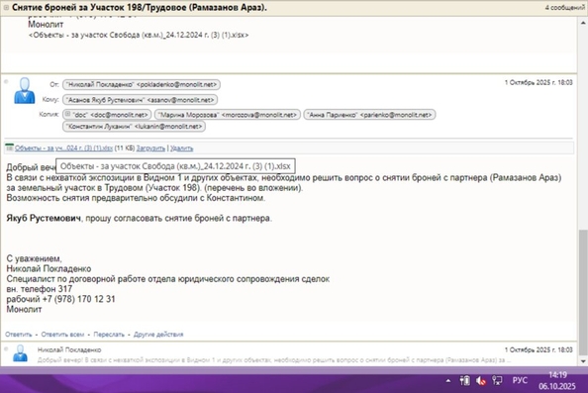Click Ответить to reply to the sender
Screen dimensions: 588x393
pos(19,335)
